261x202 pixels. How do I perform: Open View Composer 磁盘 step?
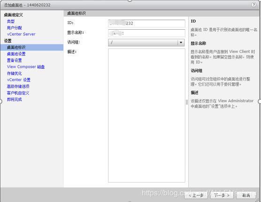click(26, 67)
